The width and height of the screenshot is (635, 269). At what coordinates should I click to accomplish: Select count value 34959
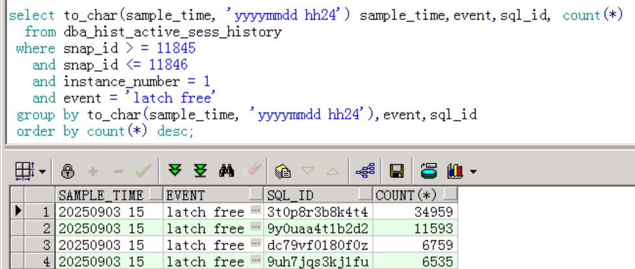pos(415,211)
